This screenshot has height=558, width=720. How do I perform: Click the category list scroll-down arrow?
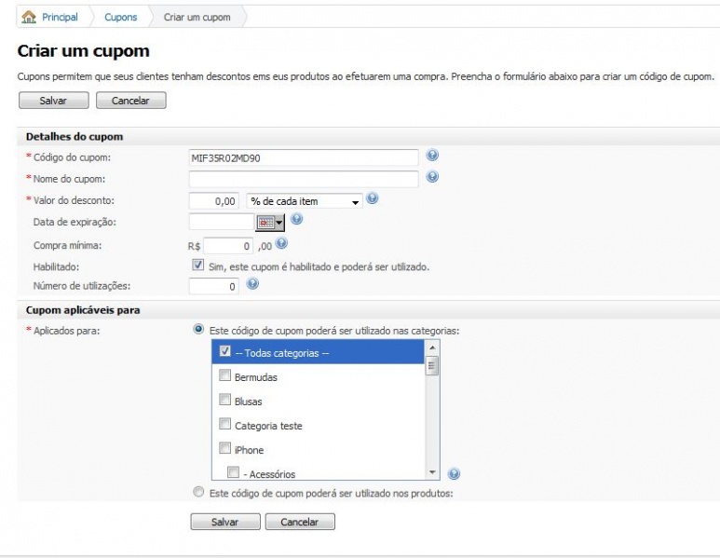[432, 472]
